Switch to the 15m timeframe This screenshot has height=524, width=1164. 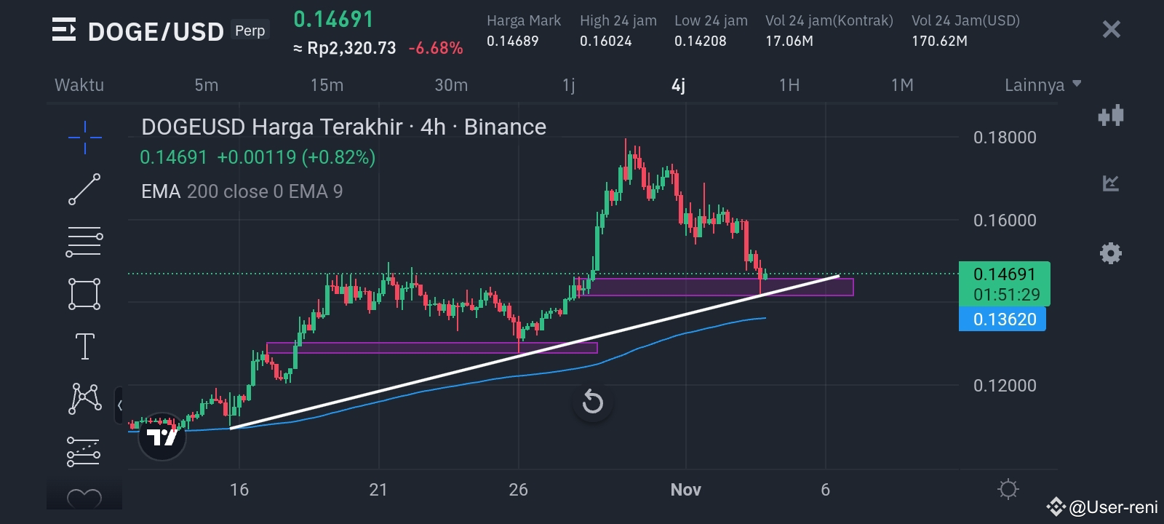coord(327,85)
